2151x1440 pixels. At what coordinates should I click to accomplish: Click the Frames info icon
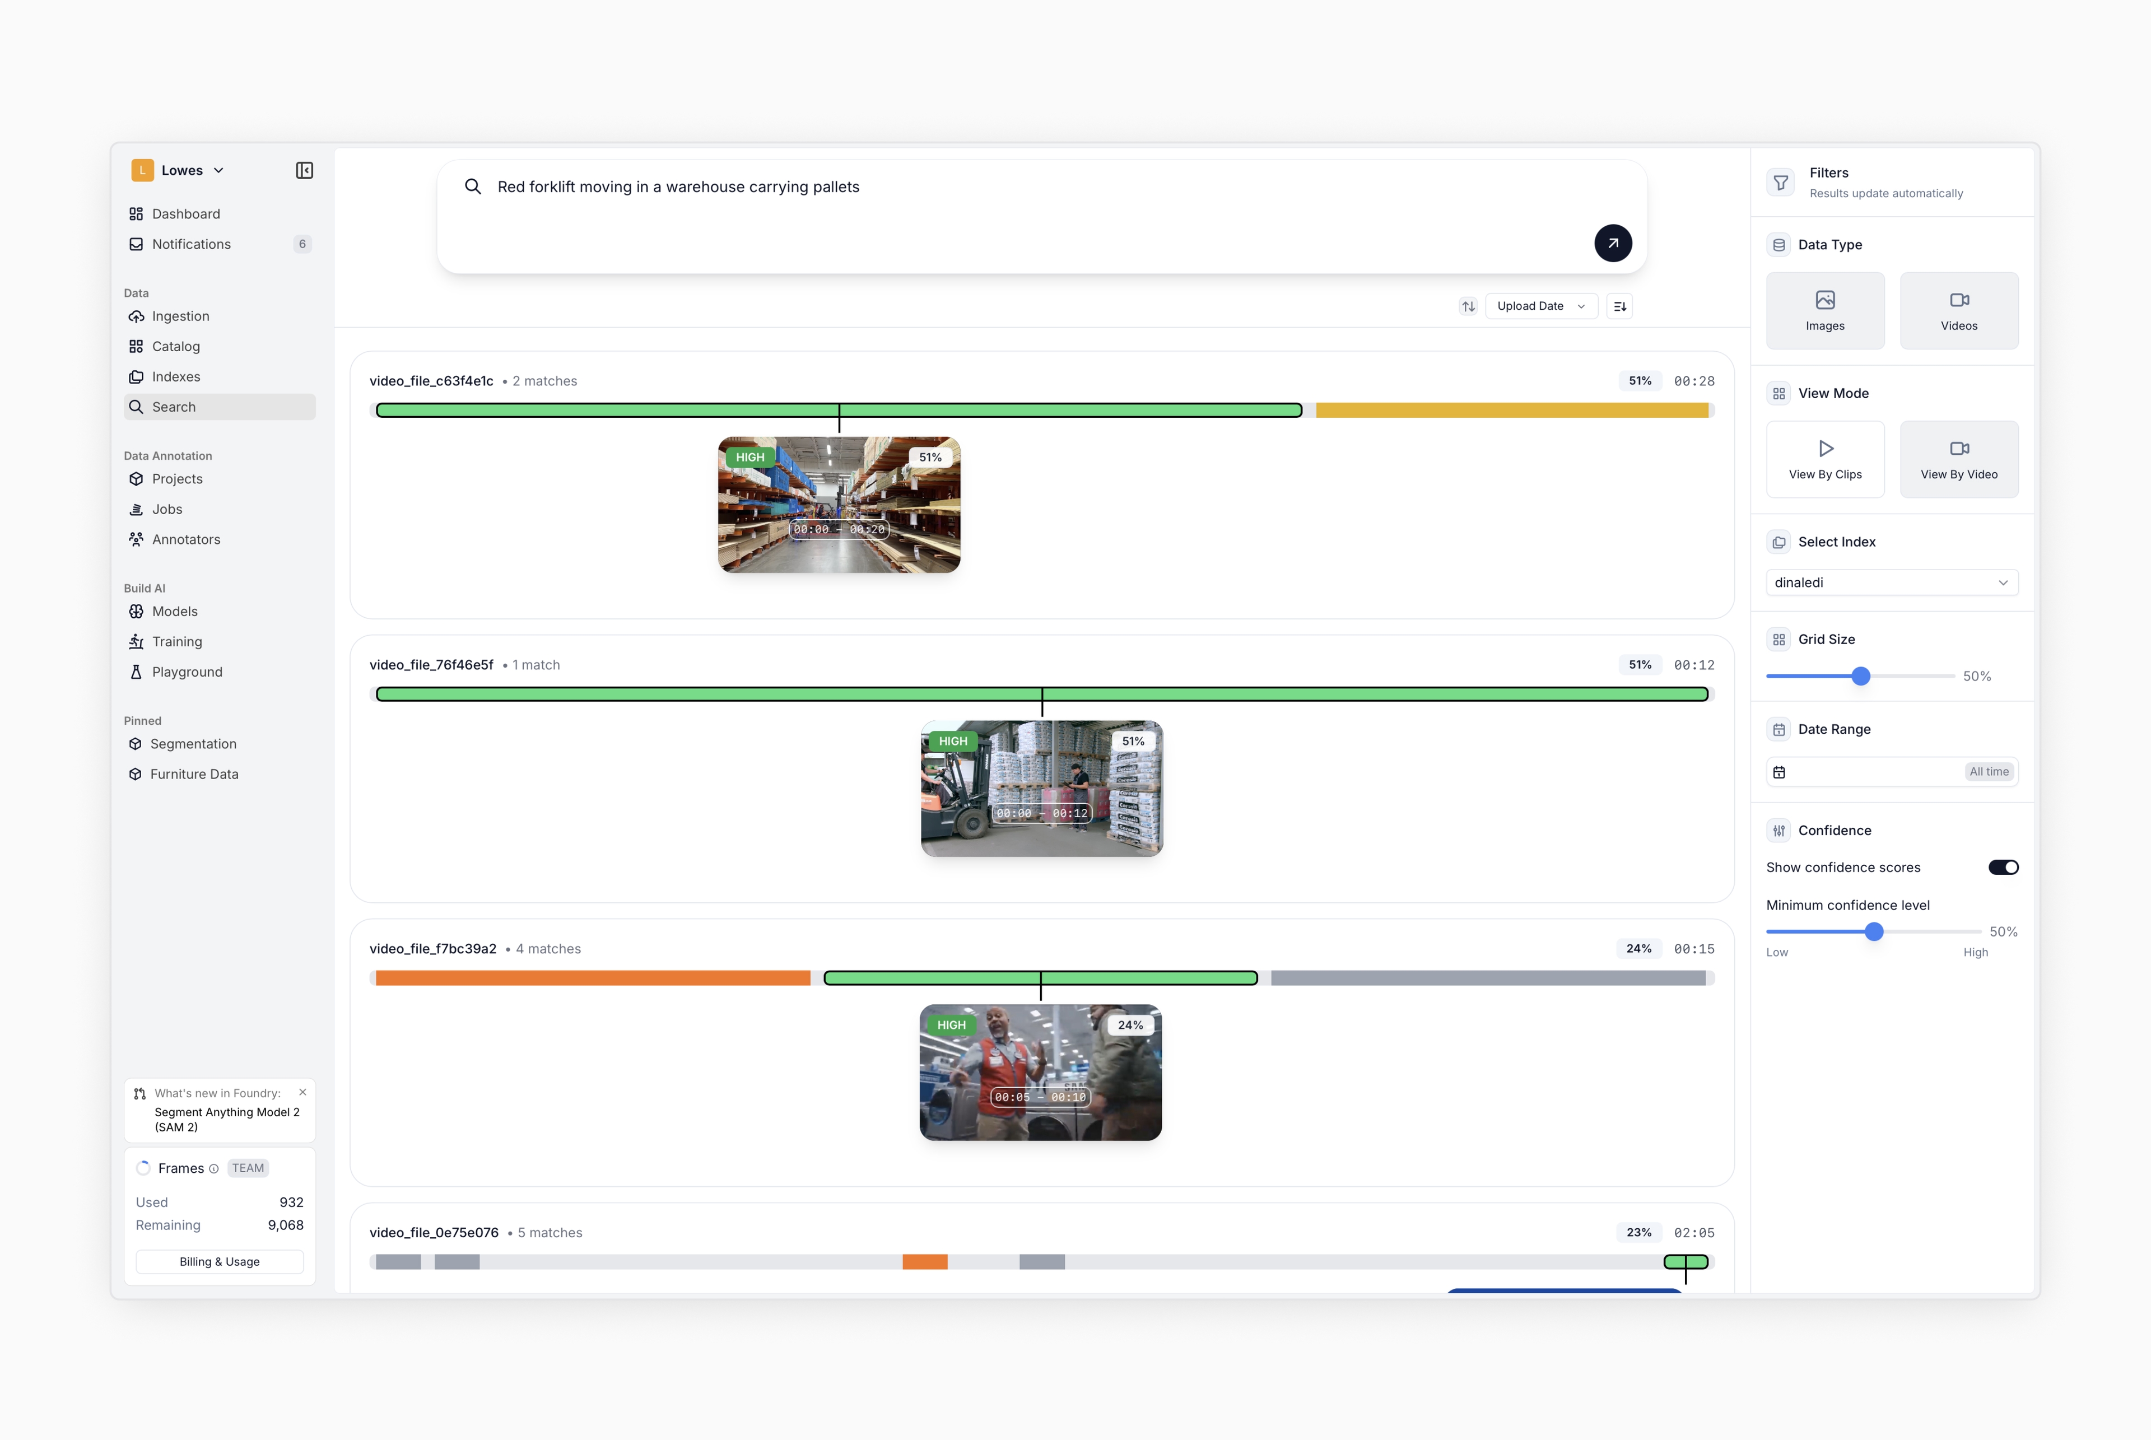[214, 1169]
